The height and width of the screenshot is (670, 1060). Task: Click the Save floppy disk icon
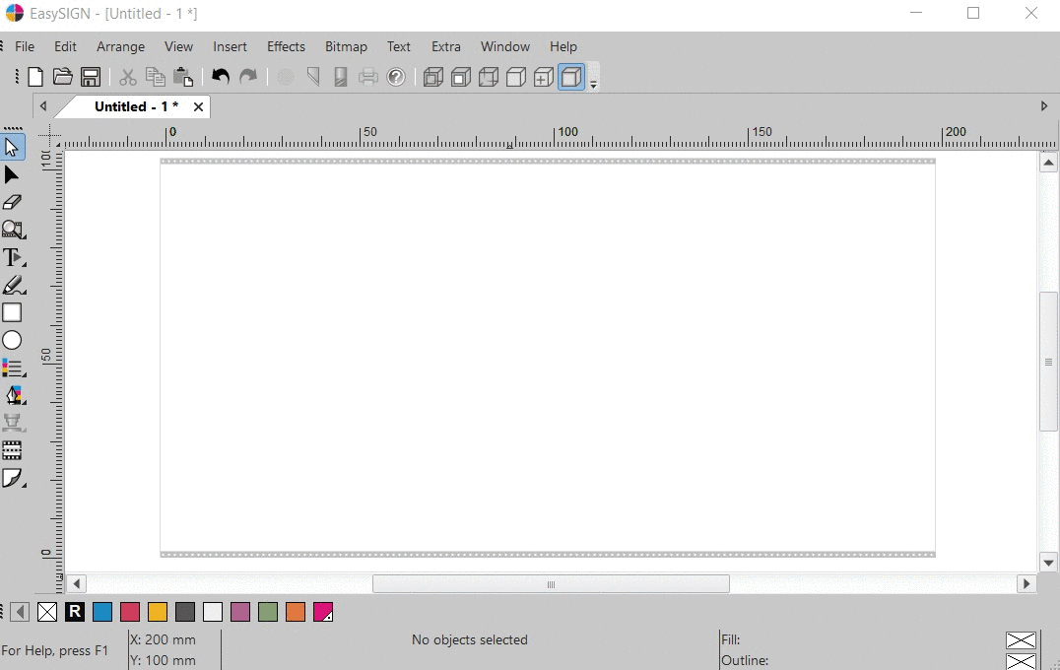[x=91, y=77]
